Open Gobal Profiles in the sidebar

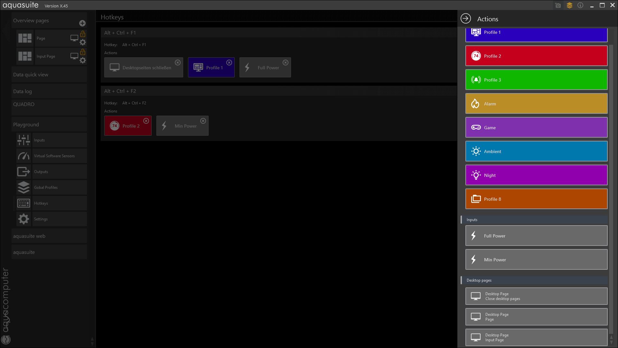tap(46, 188)
